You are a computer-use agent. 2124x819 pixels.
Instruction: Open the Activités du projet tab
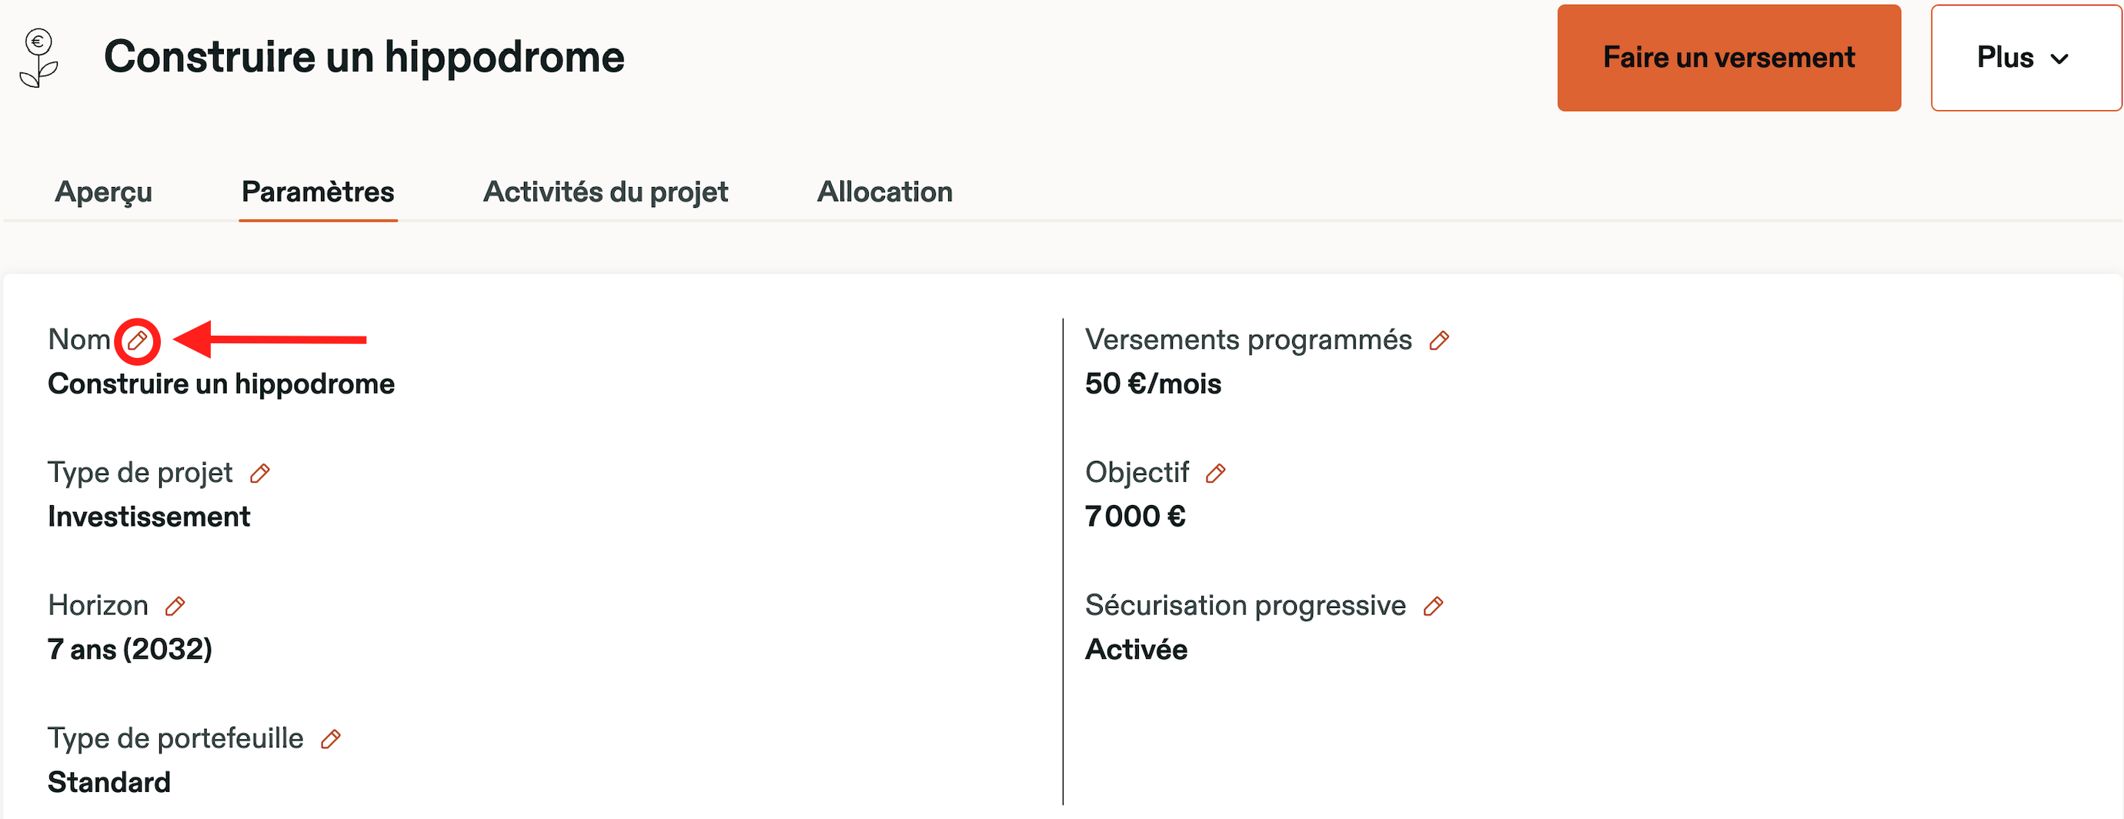tap(605, 192)
